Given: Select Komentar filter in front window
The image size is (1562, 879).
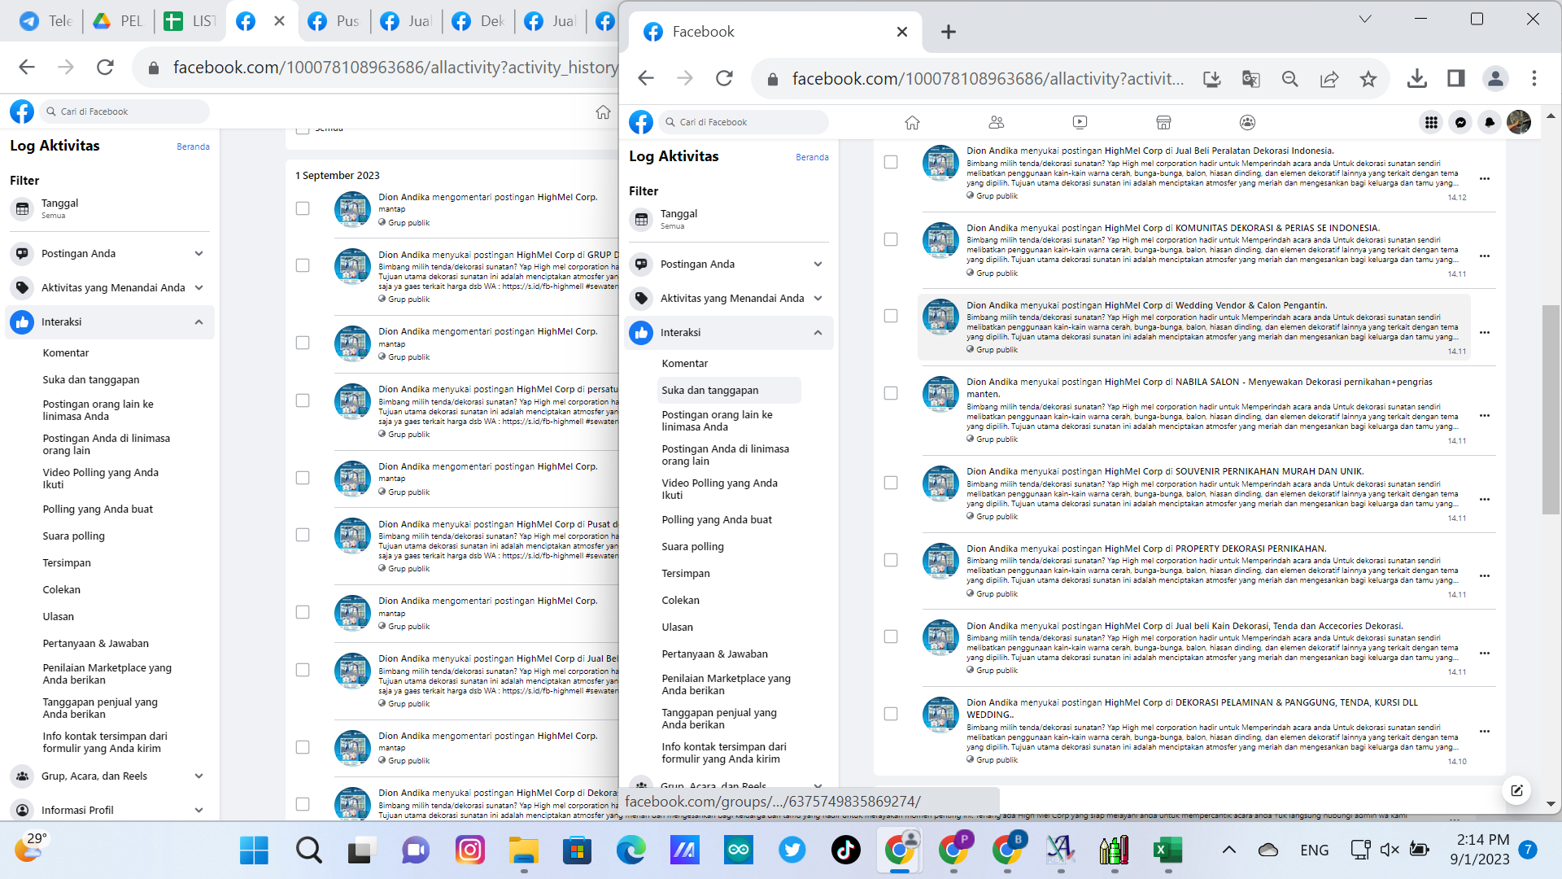Looking at the screenshot, I should click(x=685, y=364).
